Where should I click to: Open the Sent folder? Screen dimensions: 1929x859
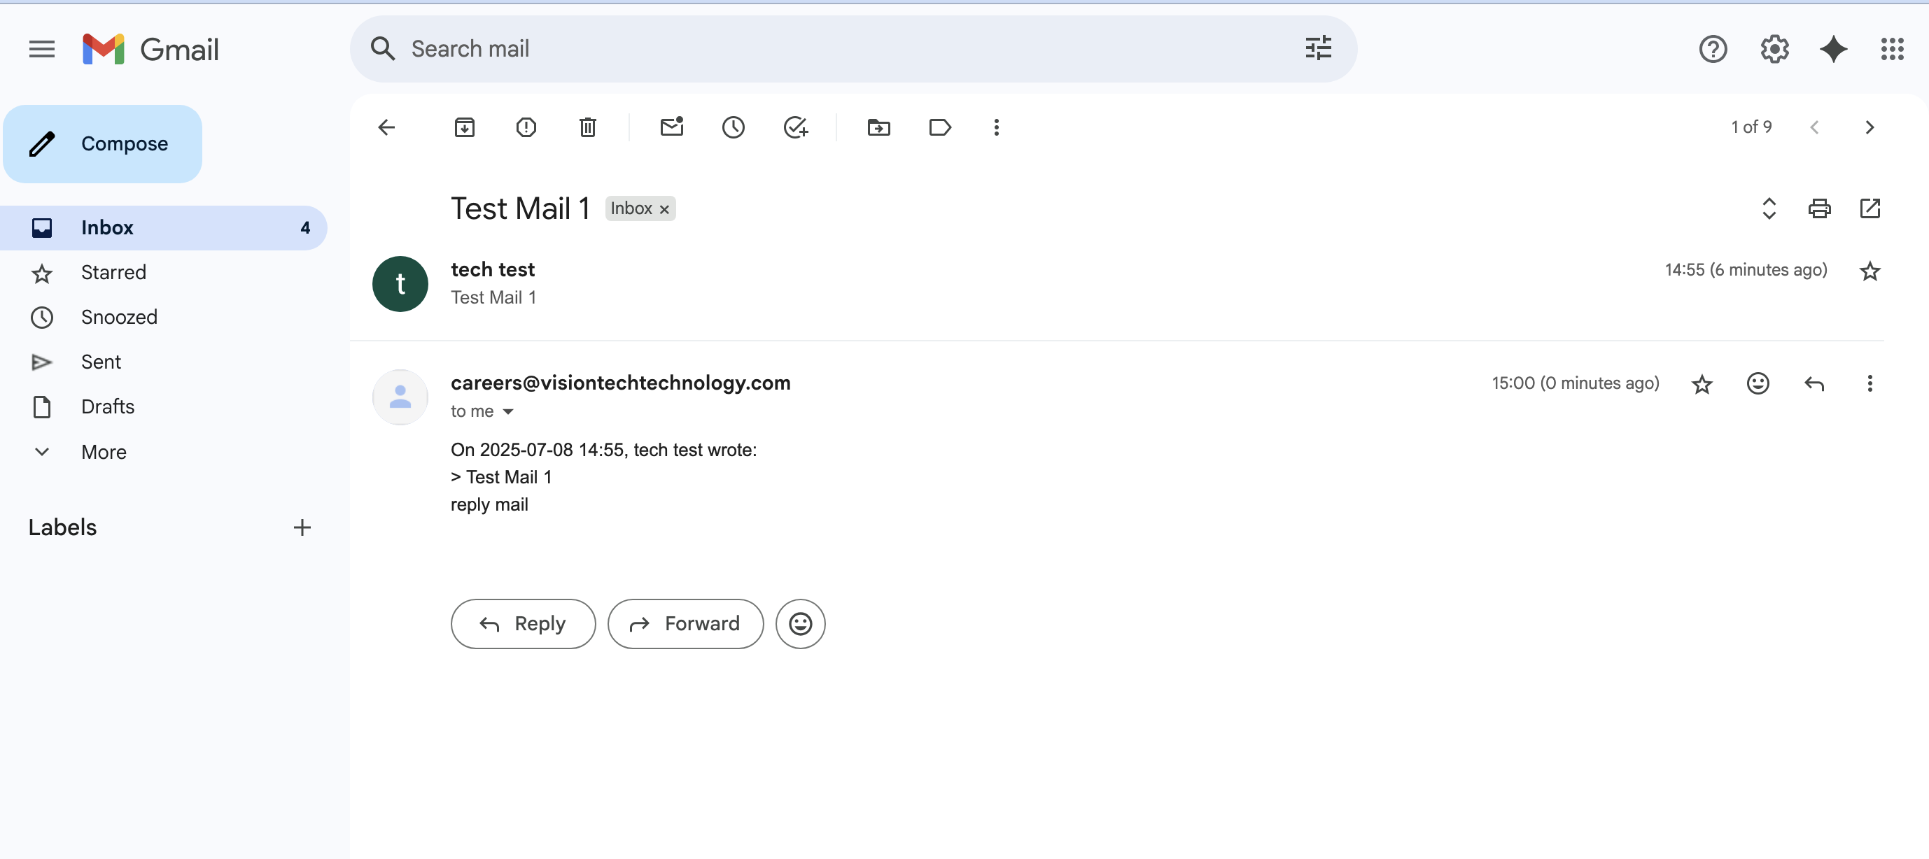click(100, 362)
